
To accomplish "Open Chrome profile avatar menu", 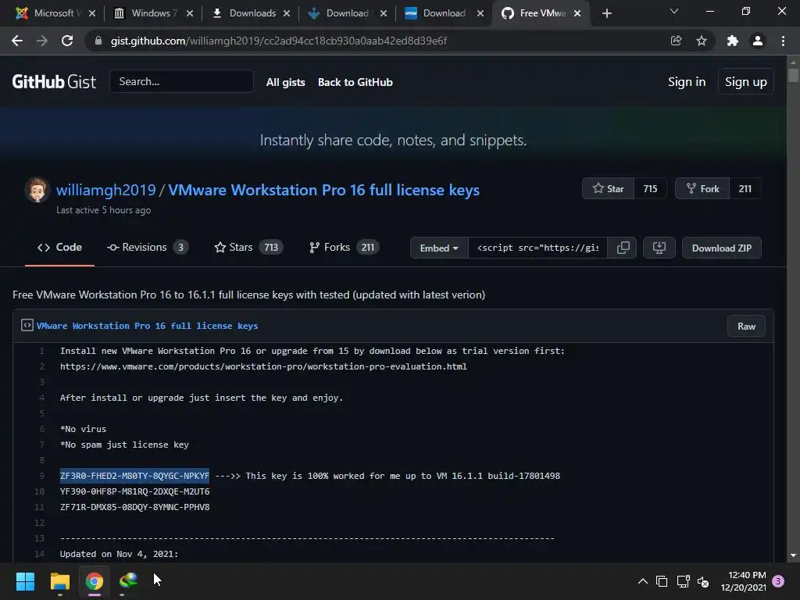I will [x=758, y=41].
